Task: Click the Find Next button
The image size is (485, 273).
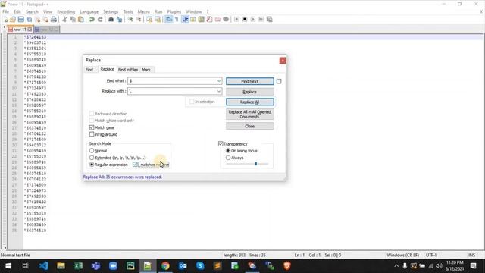Action: 249,81
